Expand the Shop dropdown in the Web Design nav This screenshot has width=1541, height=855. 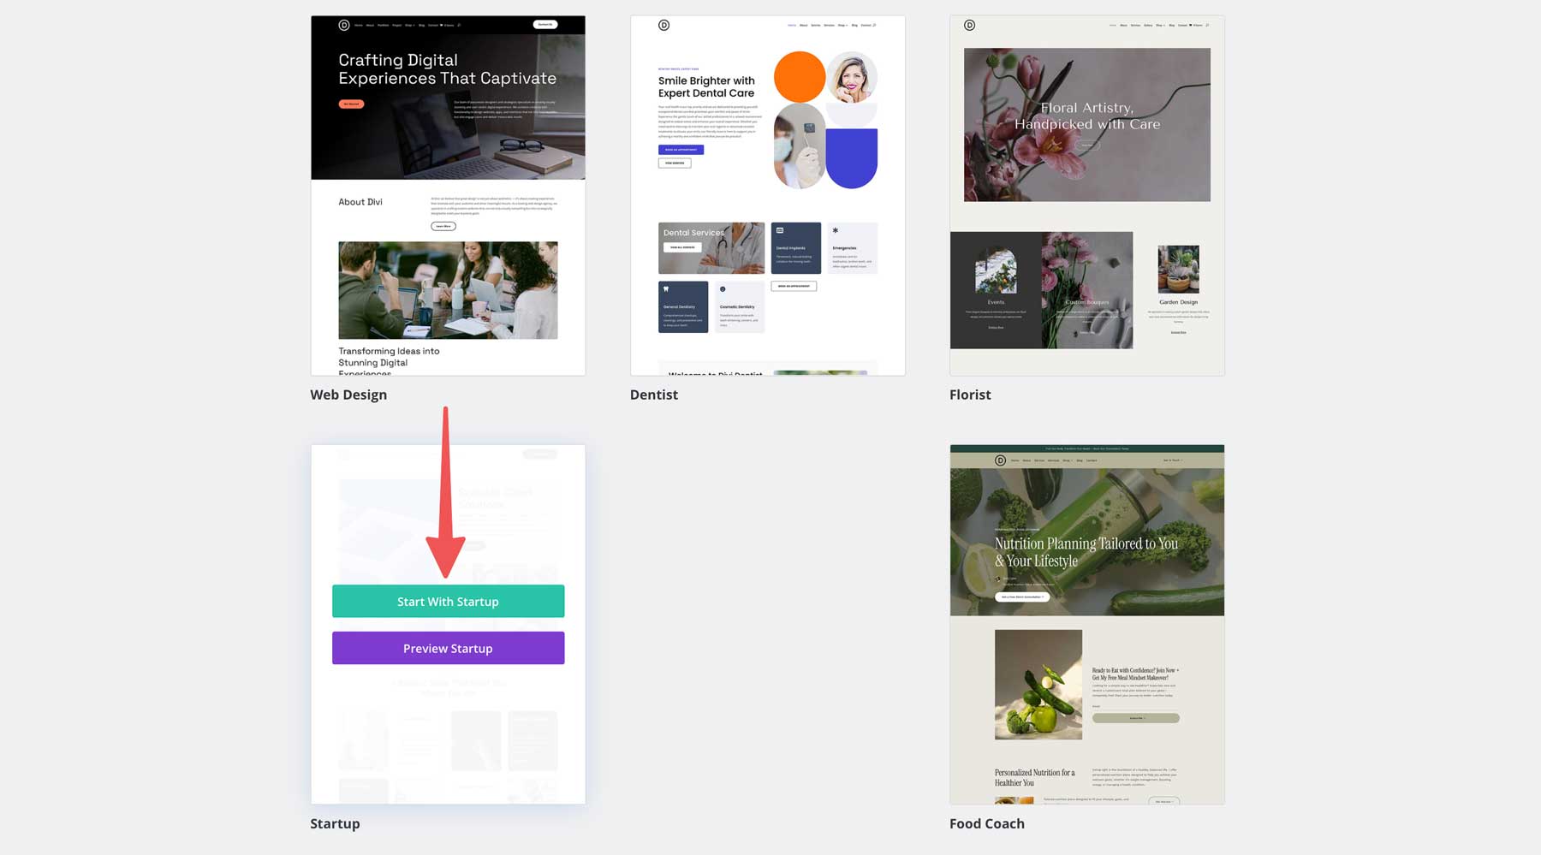(409, 24)
